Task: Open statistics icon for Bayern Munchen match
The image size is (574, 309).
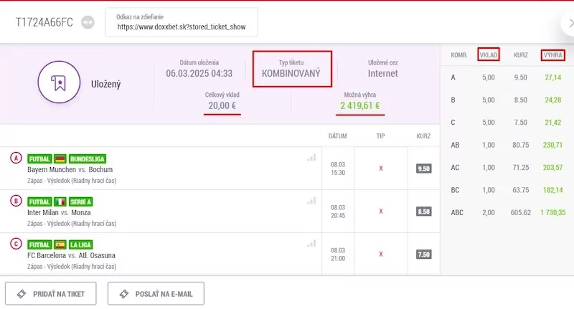Action: pyautogui.click(x=311, y=158)
